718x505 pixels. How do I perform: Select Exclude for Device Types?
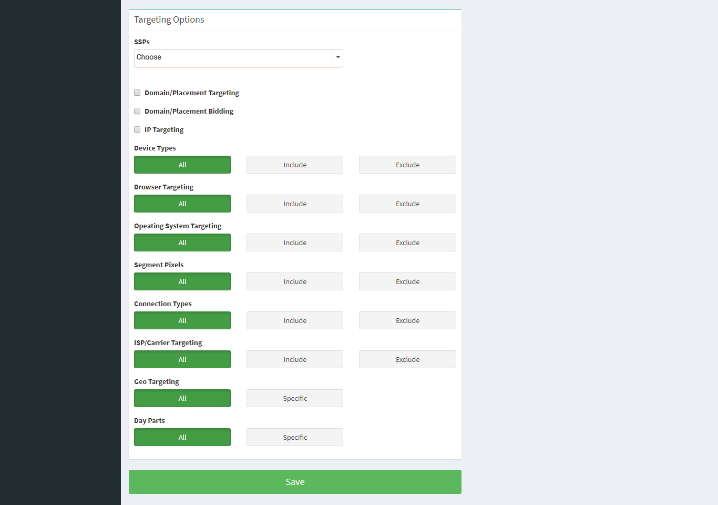click(407, 165)
